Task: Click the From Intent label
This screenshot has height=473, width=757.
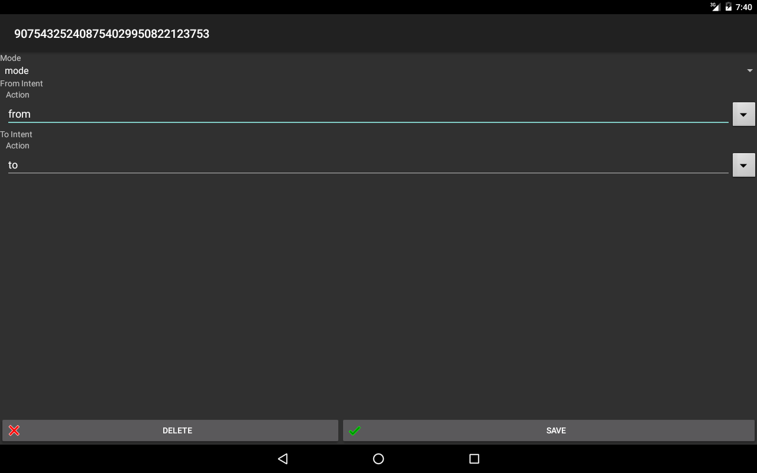Action: [x=21, y=83]
